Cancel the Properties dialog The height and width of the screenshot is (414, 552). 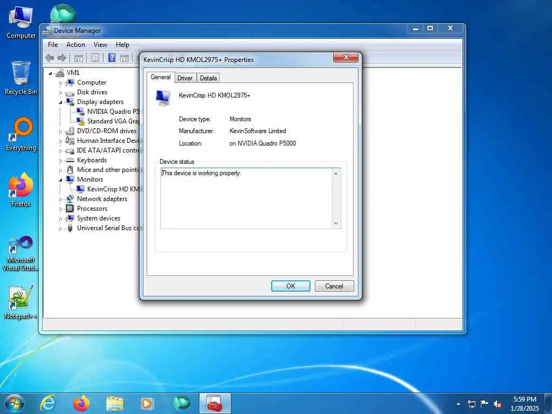[x=334, y=286]
